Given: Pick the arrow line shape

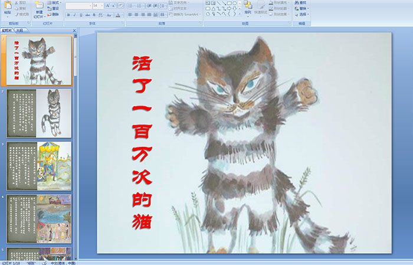Looking at the screenshot, I should point(224,3).
